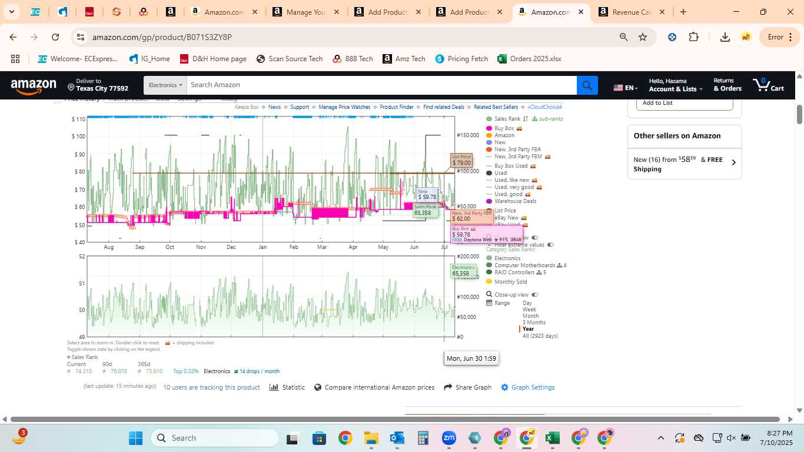Open the D&H Home page bookmark
Viewport: 804px width, 452px height.
213,59
